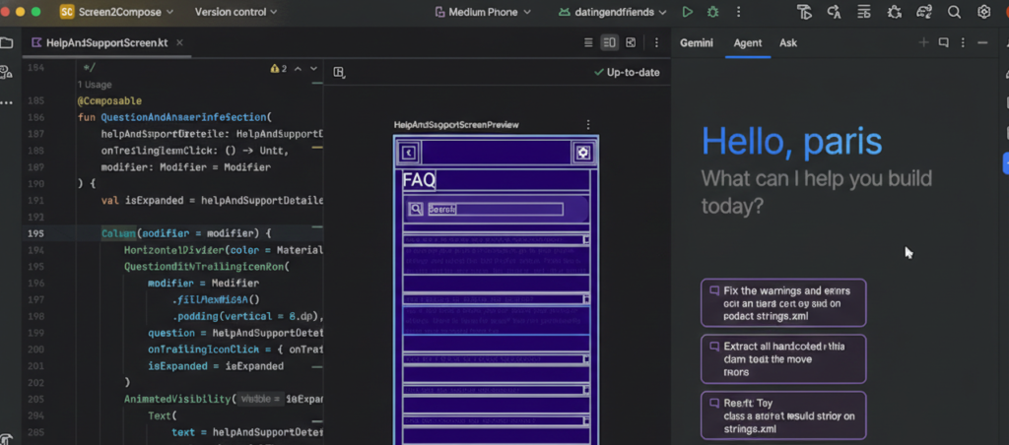Switch to the Gemini tab

click(697, 43)
